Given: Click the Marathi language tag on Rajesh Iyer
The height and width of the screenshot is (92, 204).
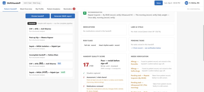Looking at the screenshot, I should (x=63, y=72).
